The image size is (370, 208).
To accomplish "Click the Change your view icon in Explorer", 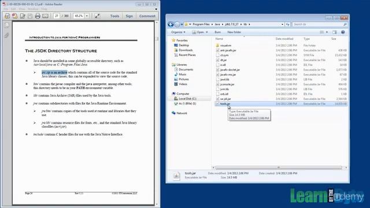I will click(321, 32).
